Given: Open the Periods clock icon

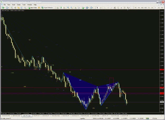Looking at the screenshot, I should [x=87, y=8].
